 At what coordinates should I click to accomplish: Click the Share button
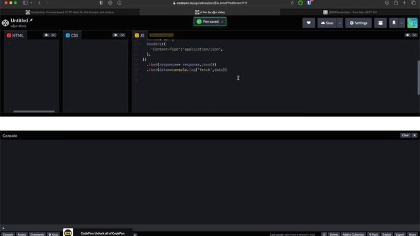pyautogui.click(x=413, y=235)
